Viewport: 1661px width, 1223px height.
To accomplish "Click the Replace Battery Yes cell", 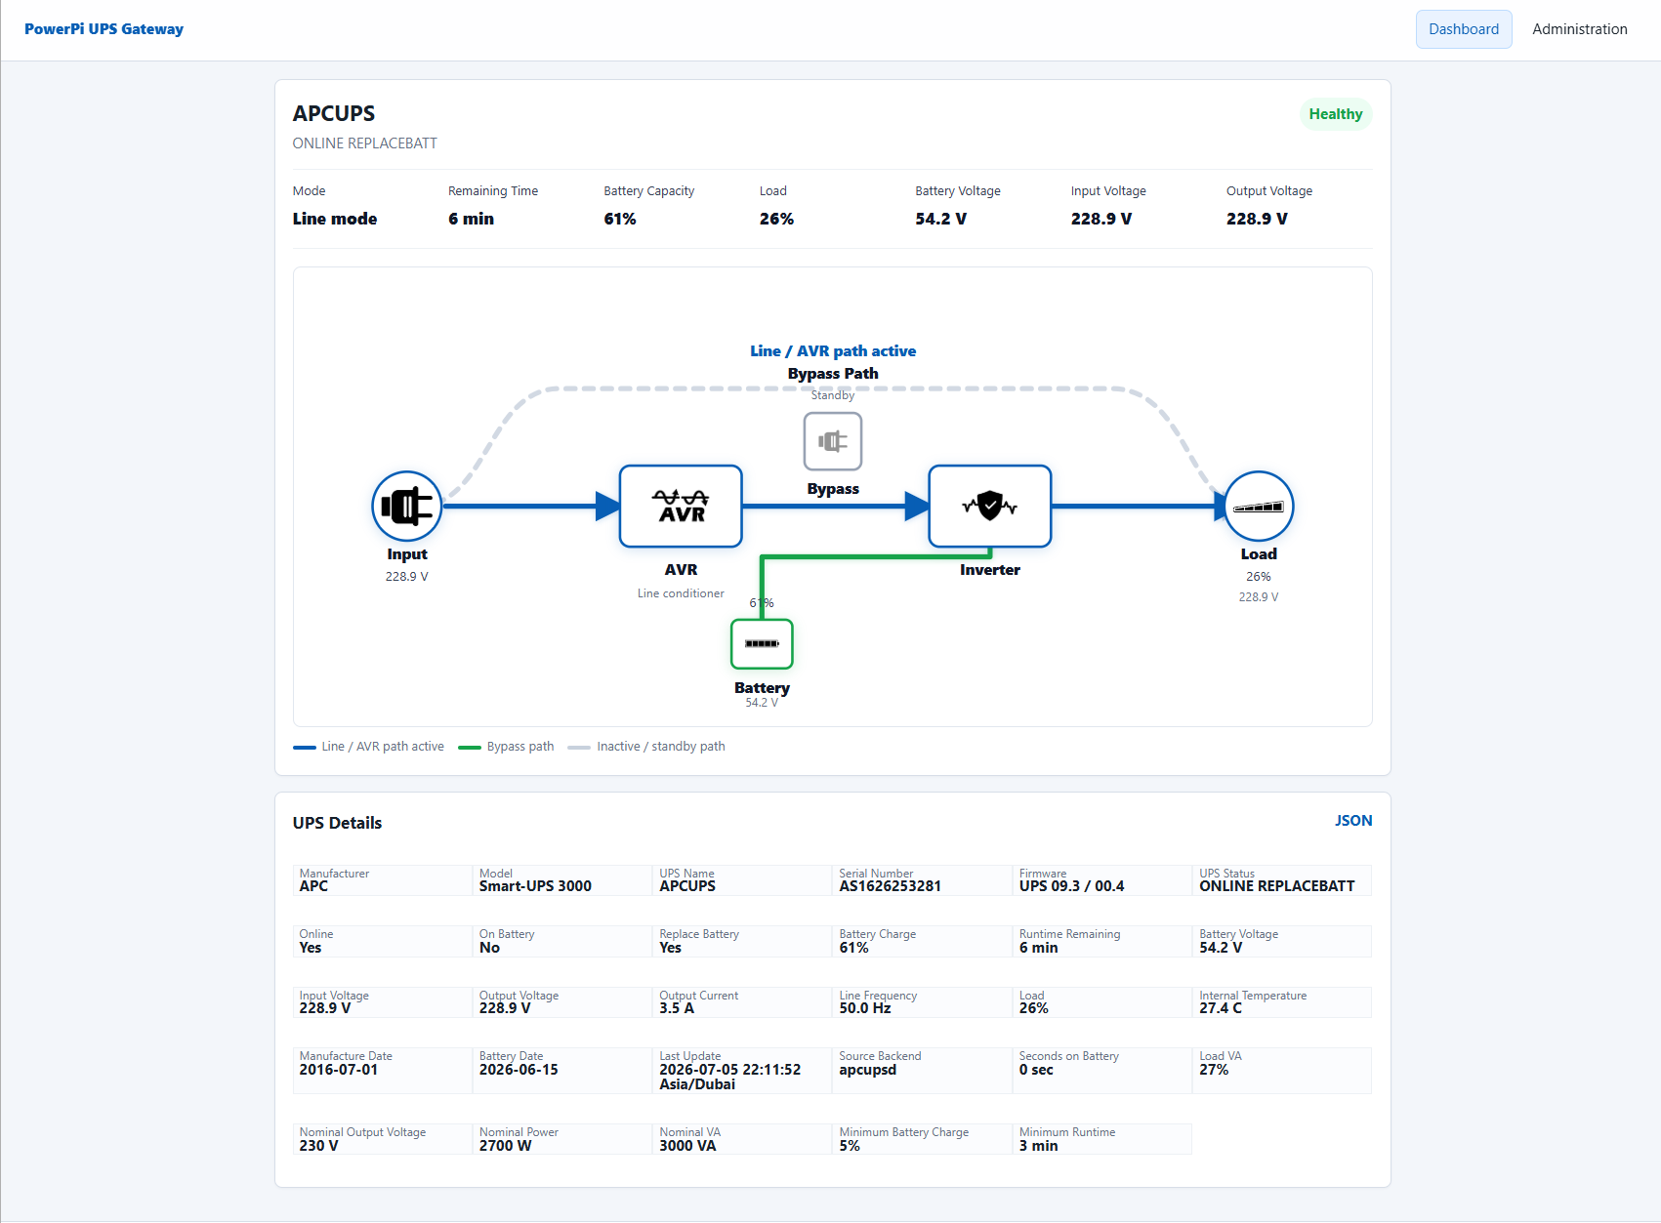I will click(x=742, y=941).
